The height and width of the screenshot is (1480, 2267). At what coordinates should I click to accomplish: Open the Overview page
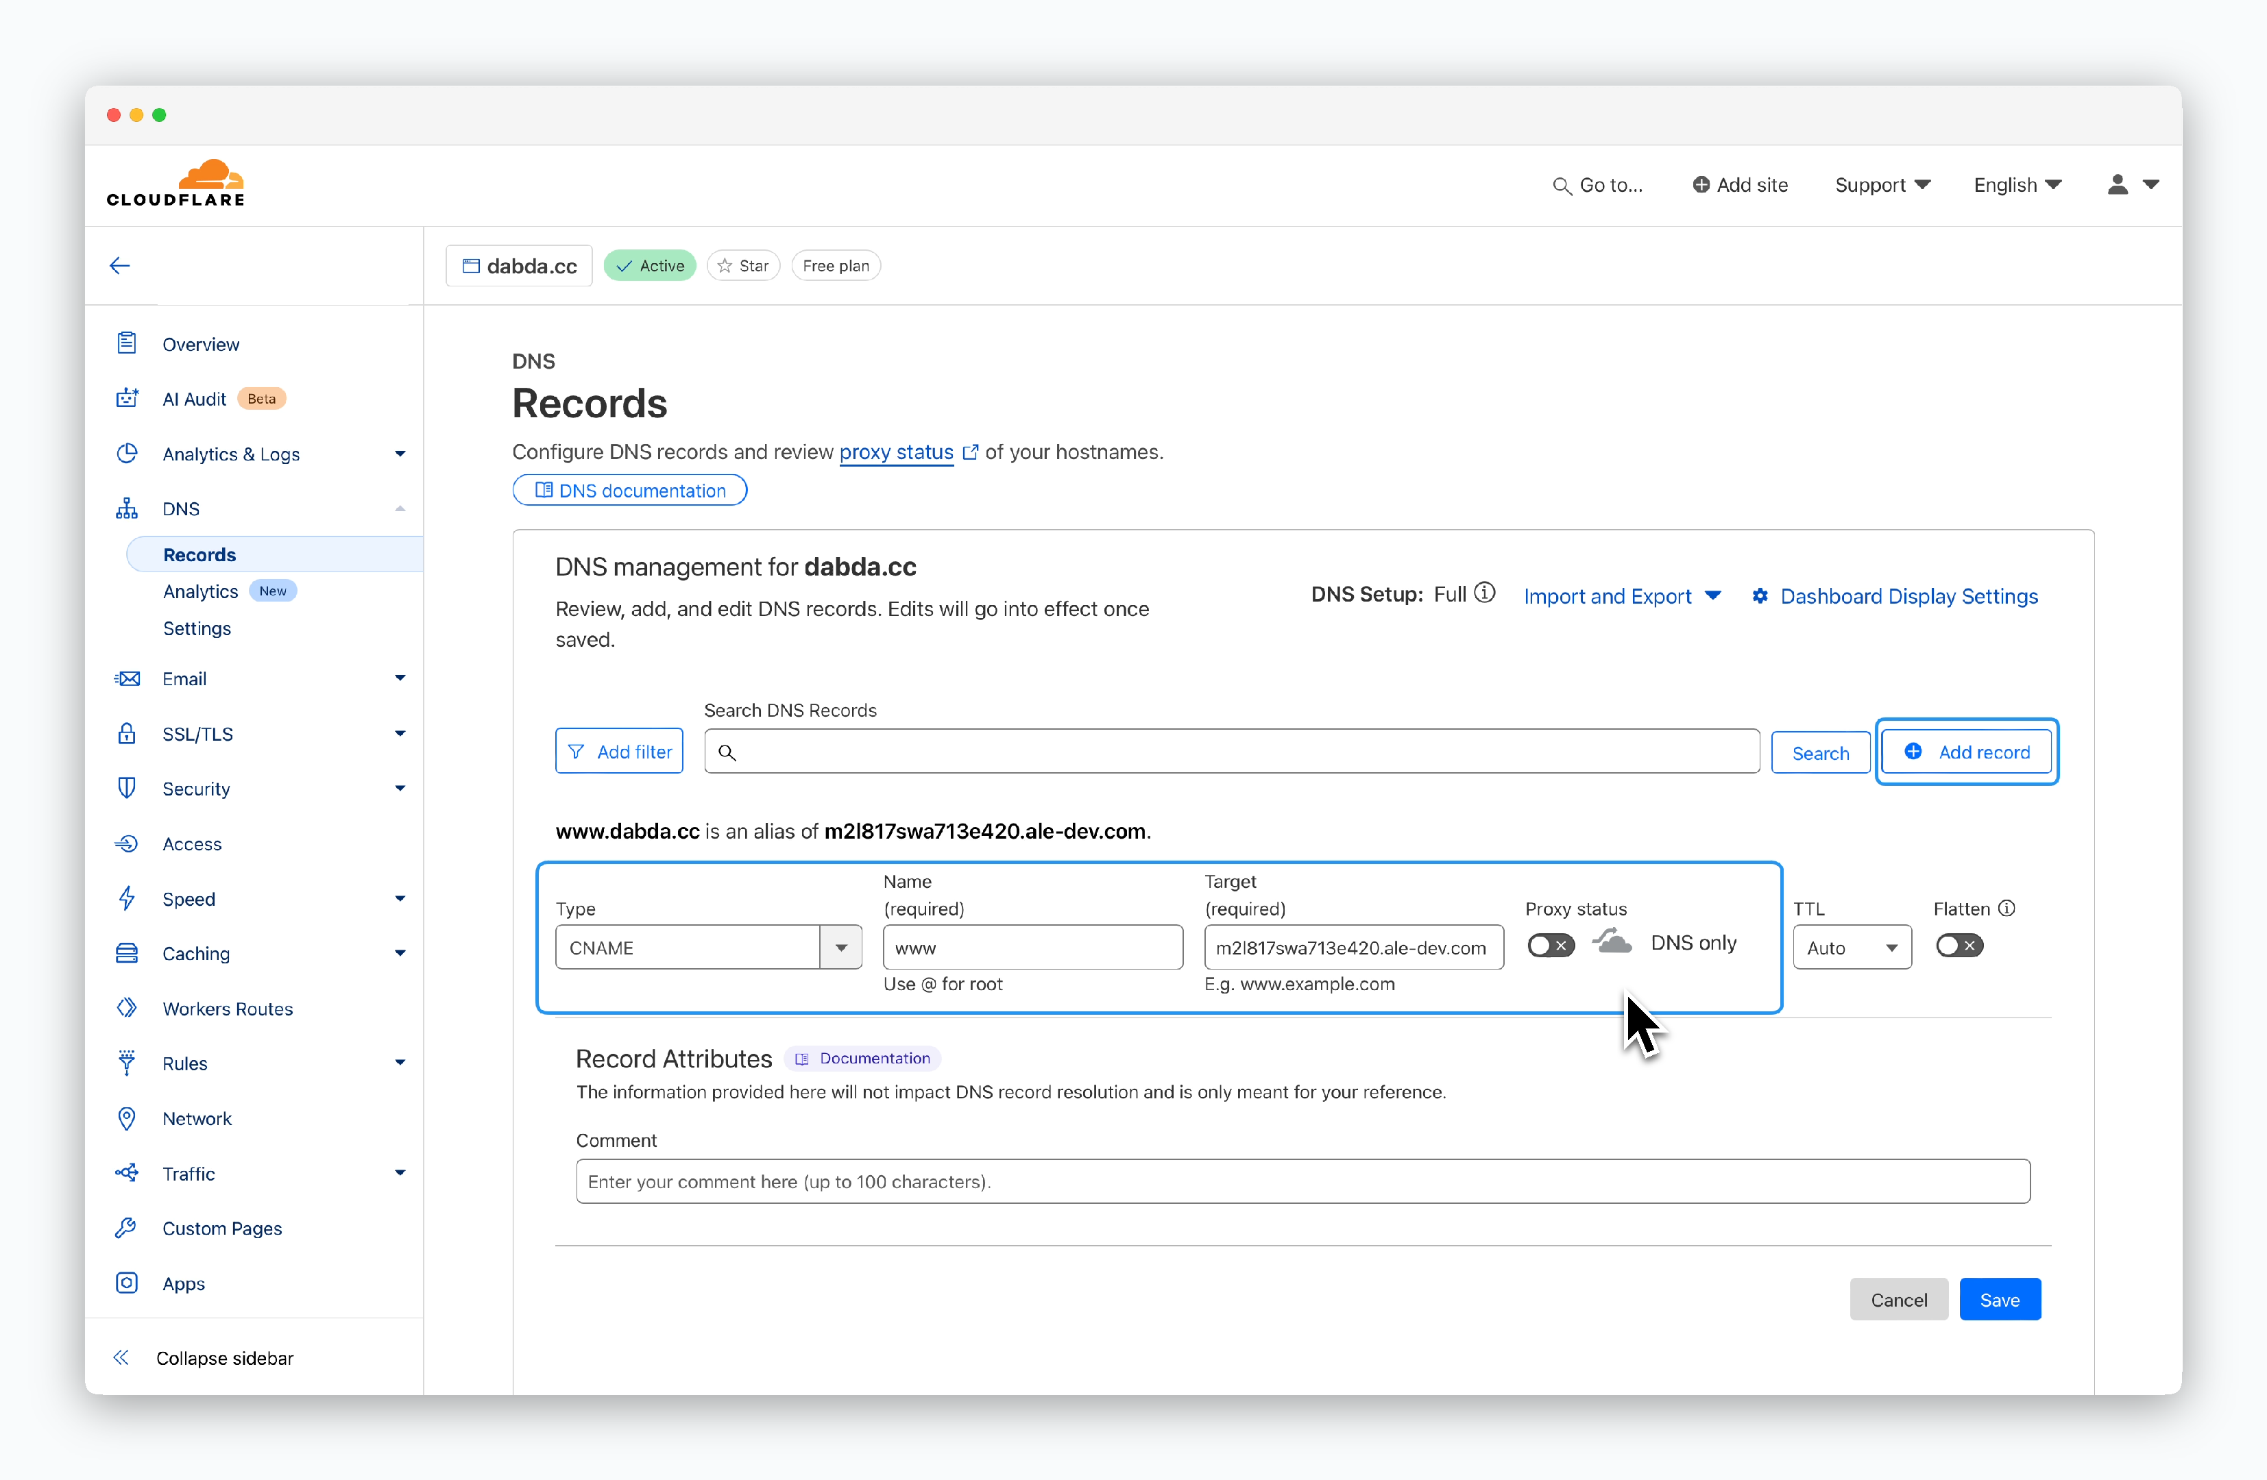[200, 343]
